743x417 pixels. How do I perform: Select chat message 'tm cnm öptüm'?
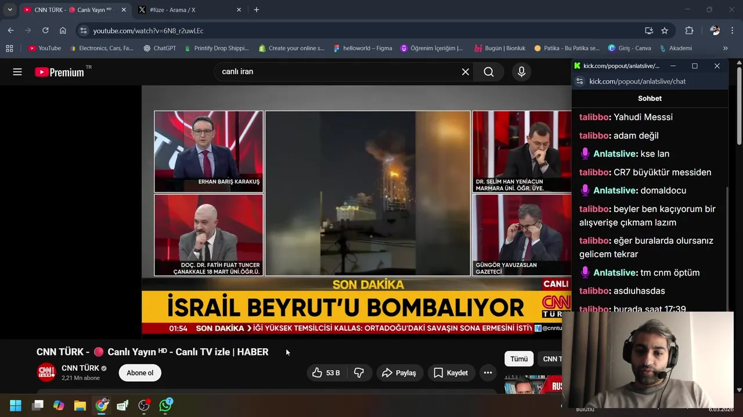(x=670, y=273)
